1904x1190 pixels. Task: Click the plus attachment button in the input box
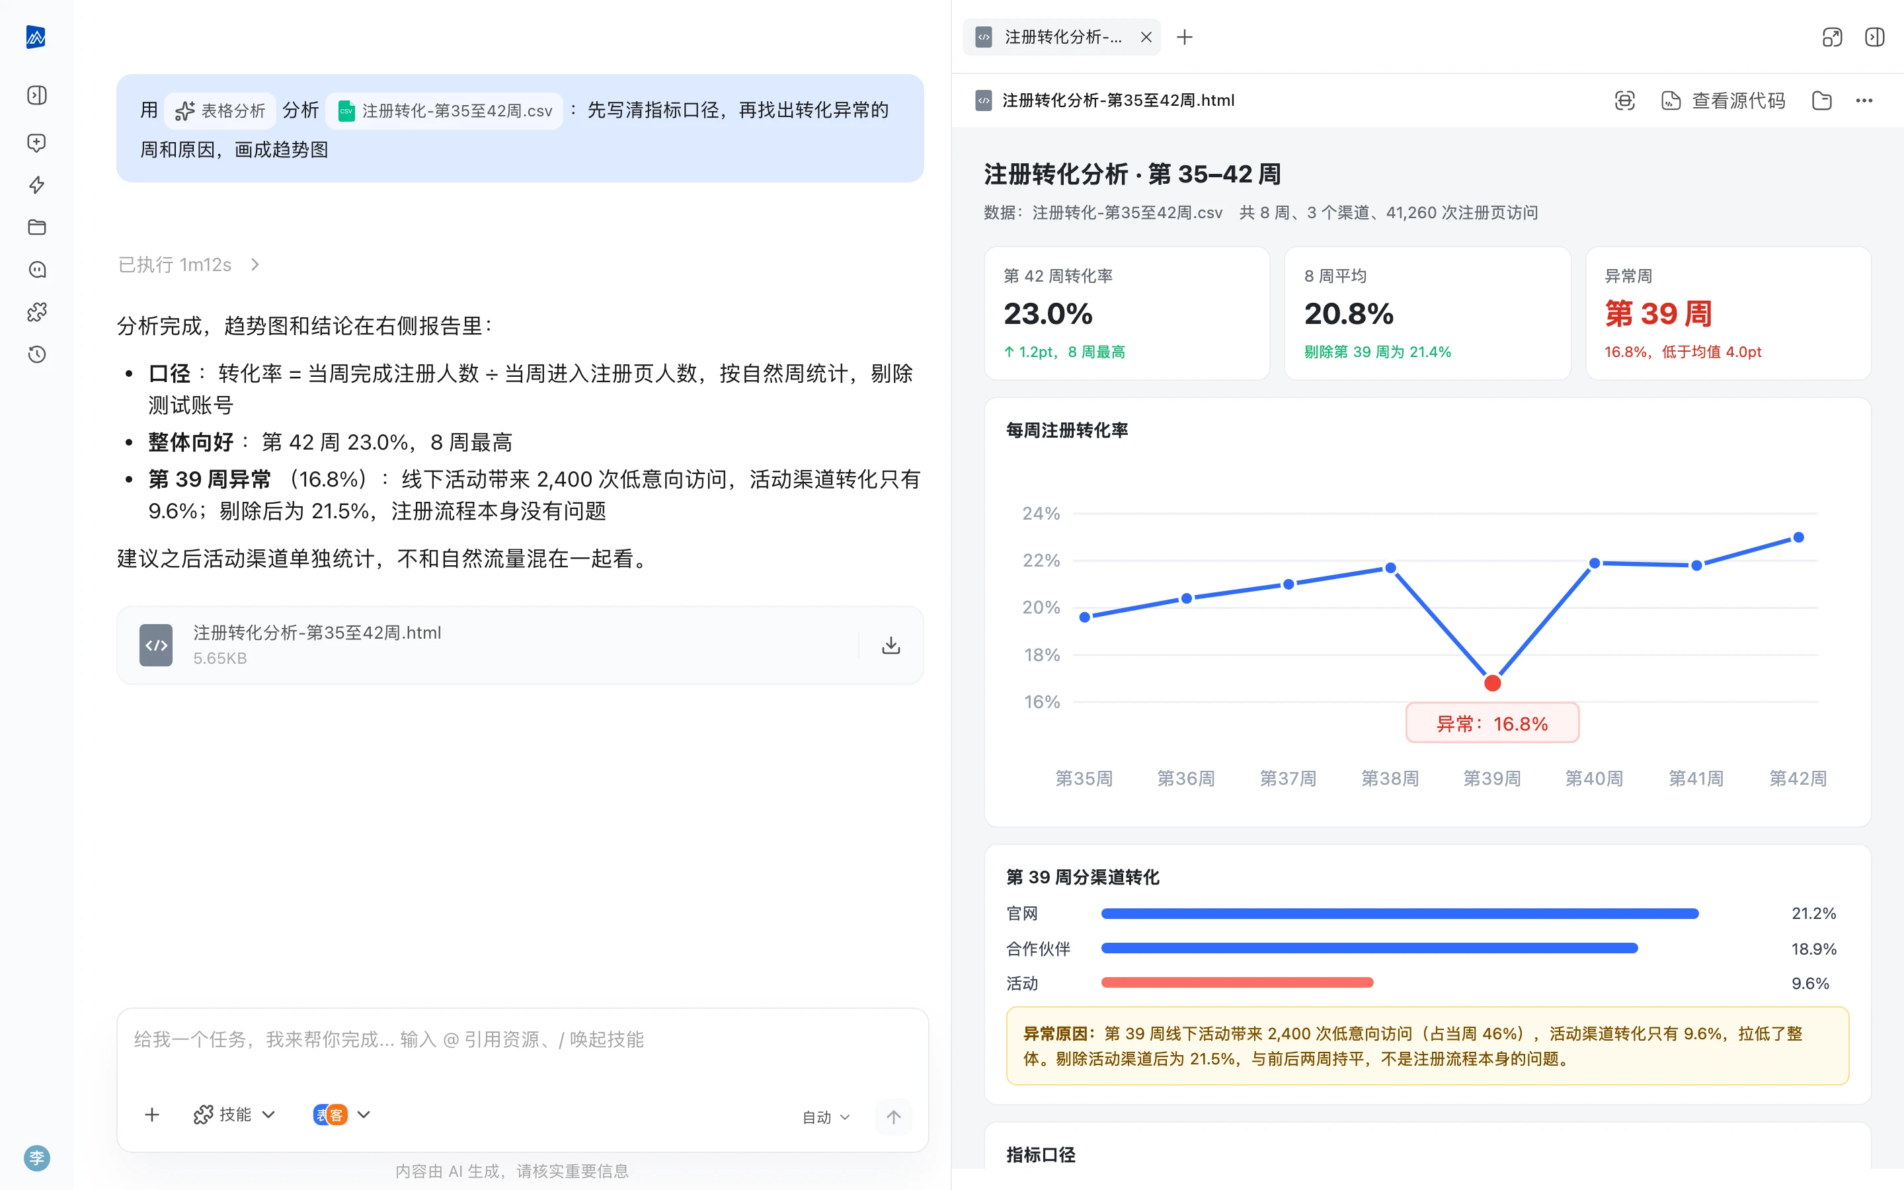[152, 1115]
